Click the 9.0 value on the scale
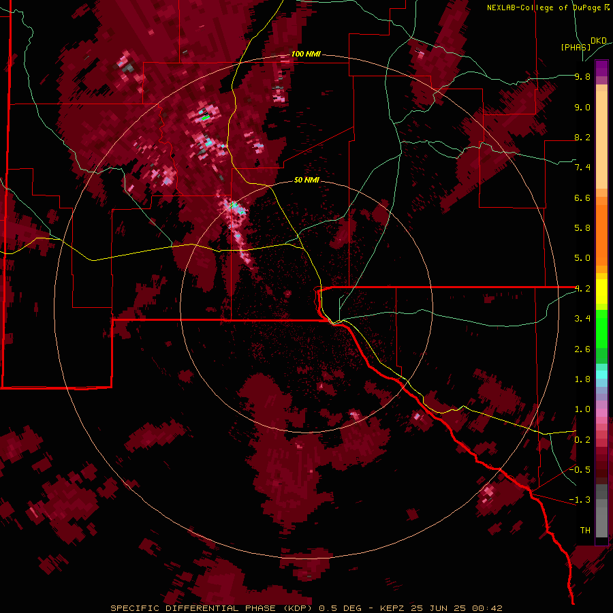 point(582,108)
